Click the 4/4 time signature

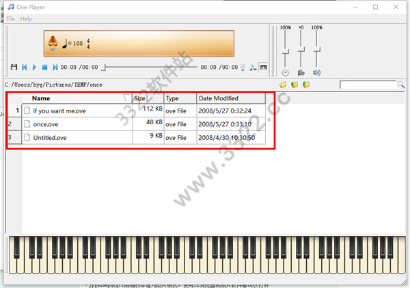click(88, 44)
